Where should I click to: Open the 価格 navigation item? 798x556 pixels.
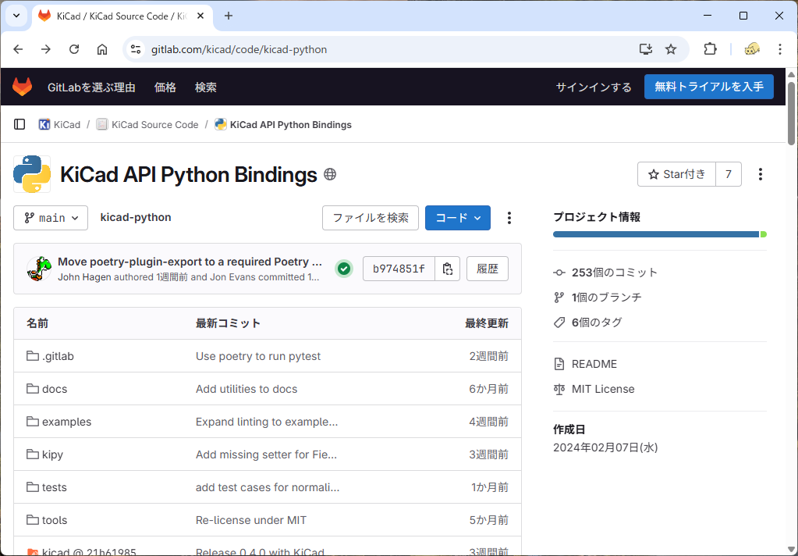point(165,87)
